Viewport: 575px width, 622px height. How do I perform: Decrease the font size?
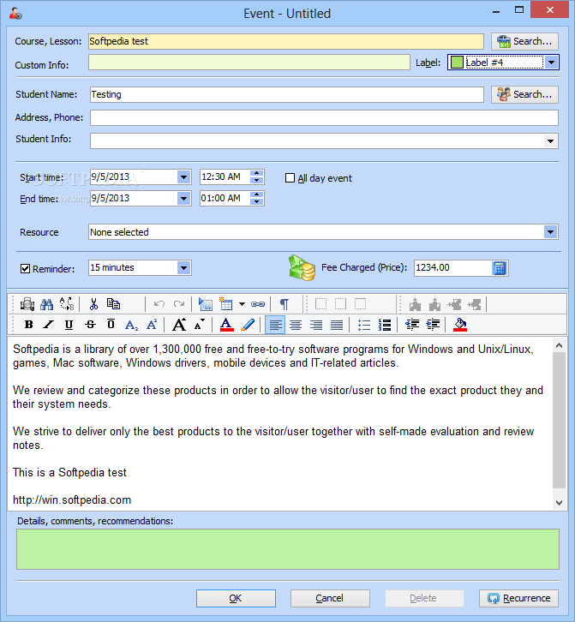200,325
